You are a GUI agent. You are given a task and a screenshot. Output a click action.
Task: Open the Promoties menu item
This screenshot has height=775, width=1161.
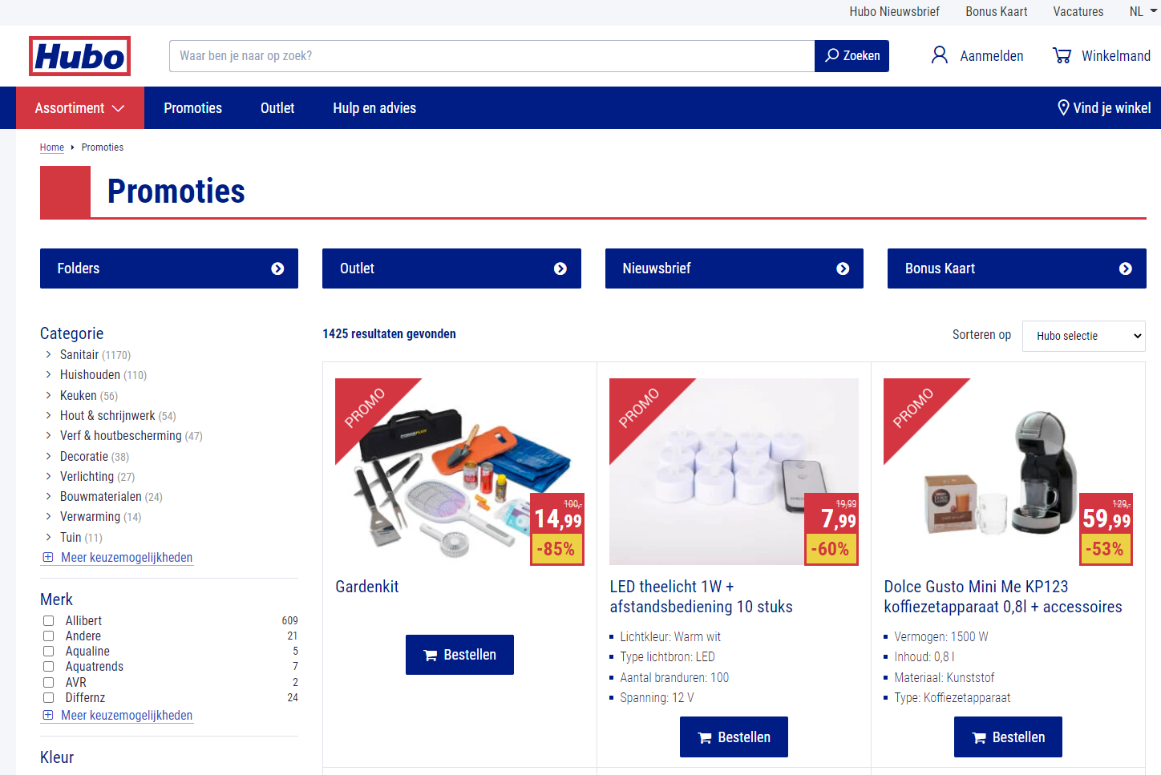tap(193, 107)
